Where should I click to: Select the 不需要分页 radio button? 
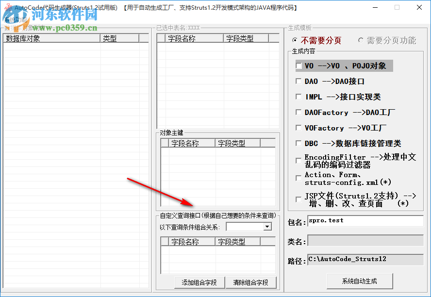pyautogui.click(x=295, y=40)
